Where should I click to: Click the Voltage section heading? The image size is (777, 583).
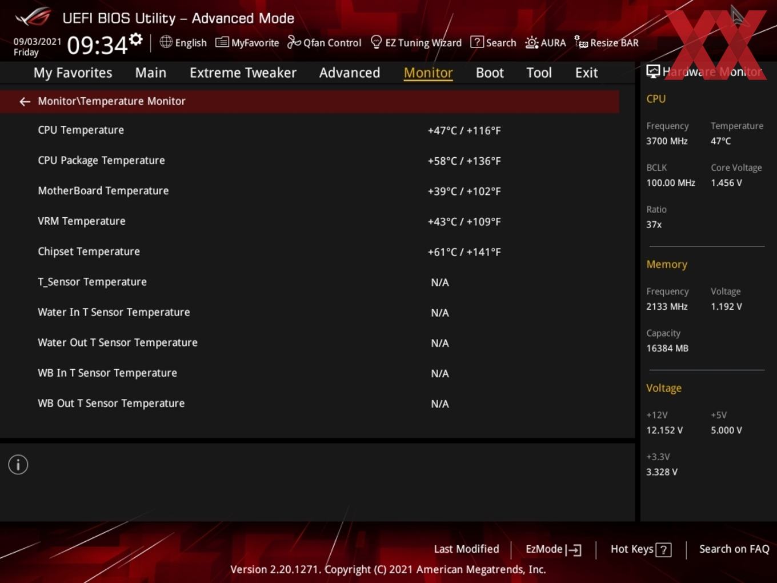(x=664, y=388)
